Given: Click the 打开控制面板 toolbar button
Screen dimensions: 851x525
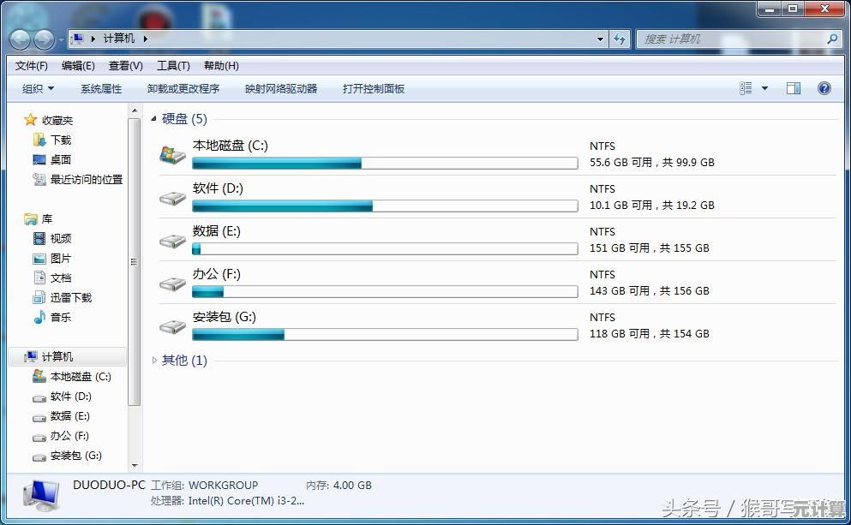Looking at the screenshot, I should click(374, 87).
